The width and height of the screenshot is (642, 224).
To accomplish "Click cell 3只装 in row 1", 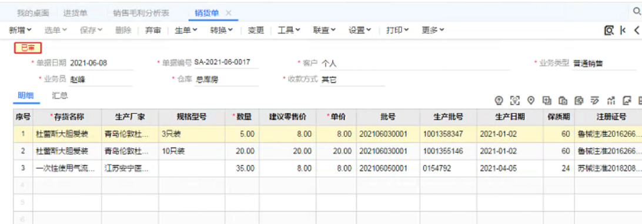I will [x=192, y=134].
